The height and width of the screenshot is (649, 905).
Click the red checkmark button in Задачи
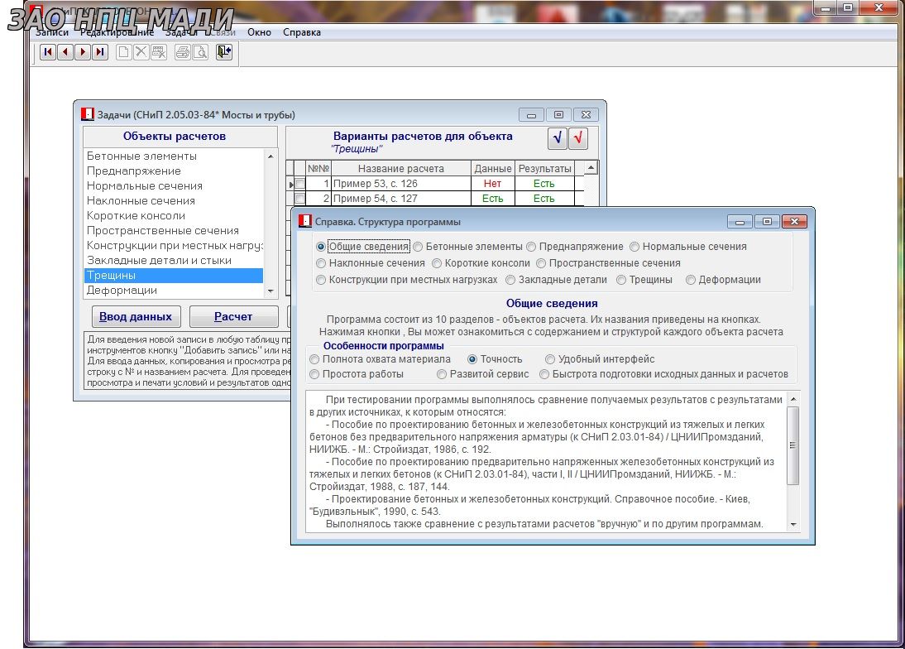point(578,138)
